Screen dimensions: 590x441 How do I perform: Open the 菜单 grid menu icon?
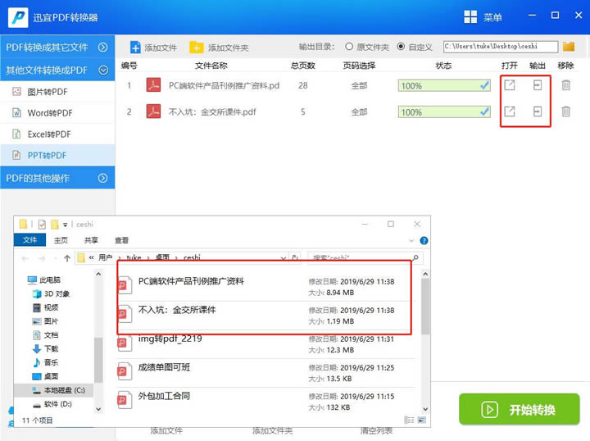pyautogui.click(x=470, y=17)
